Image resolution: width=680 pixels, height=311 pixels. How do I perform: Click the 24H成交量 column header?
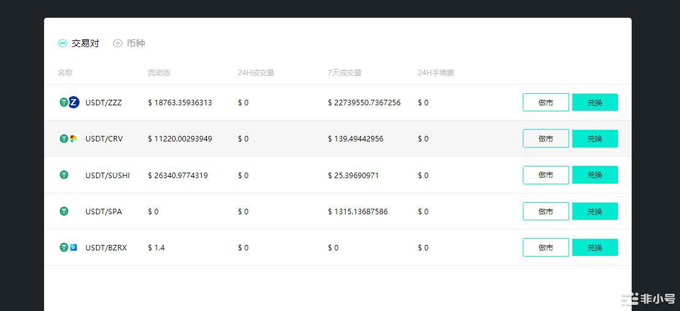(256, 72)
